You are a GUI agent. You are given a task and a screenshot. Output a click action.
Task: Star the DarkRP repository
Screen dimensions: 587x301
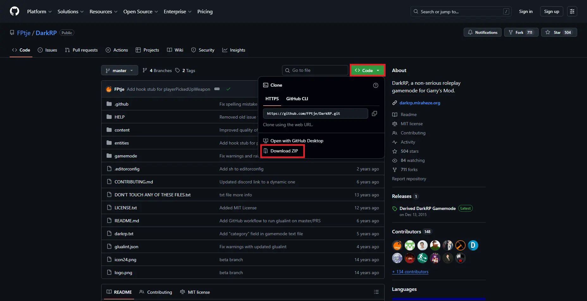pos(559,32)
